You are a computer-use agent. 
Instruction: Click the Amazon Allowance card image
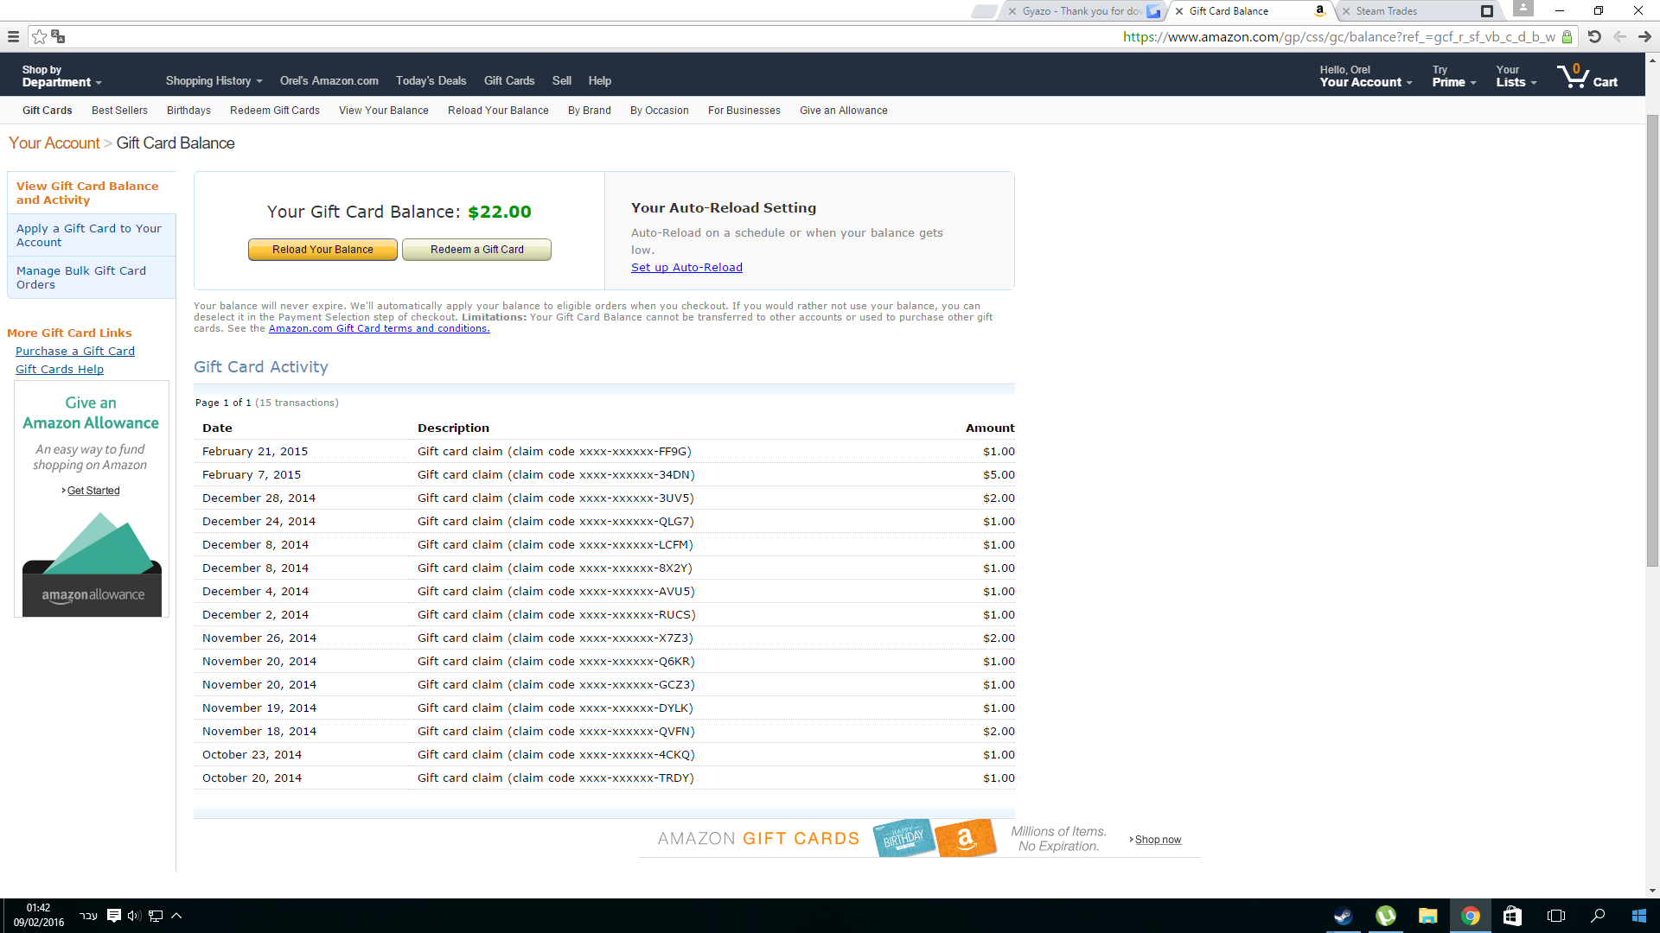pos(92,564)
